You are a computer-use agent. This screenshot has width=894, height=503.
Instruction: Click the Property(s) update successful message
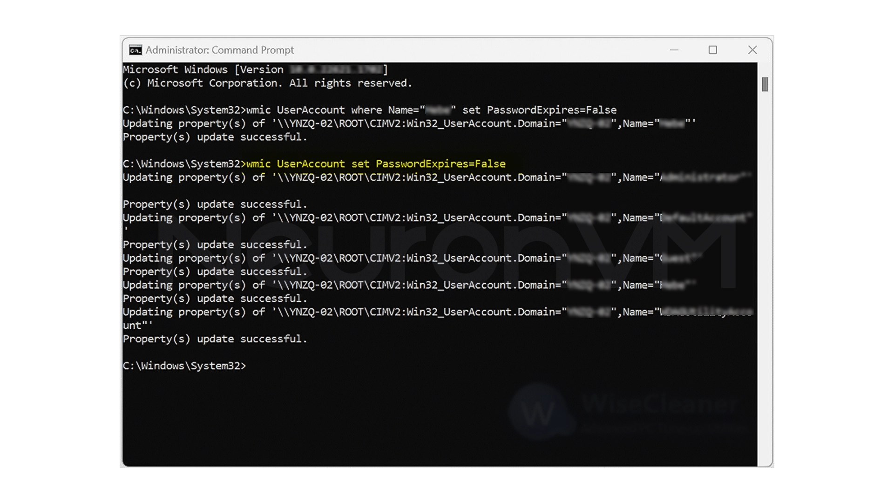(214, 137)
